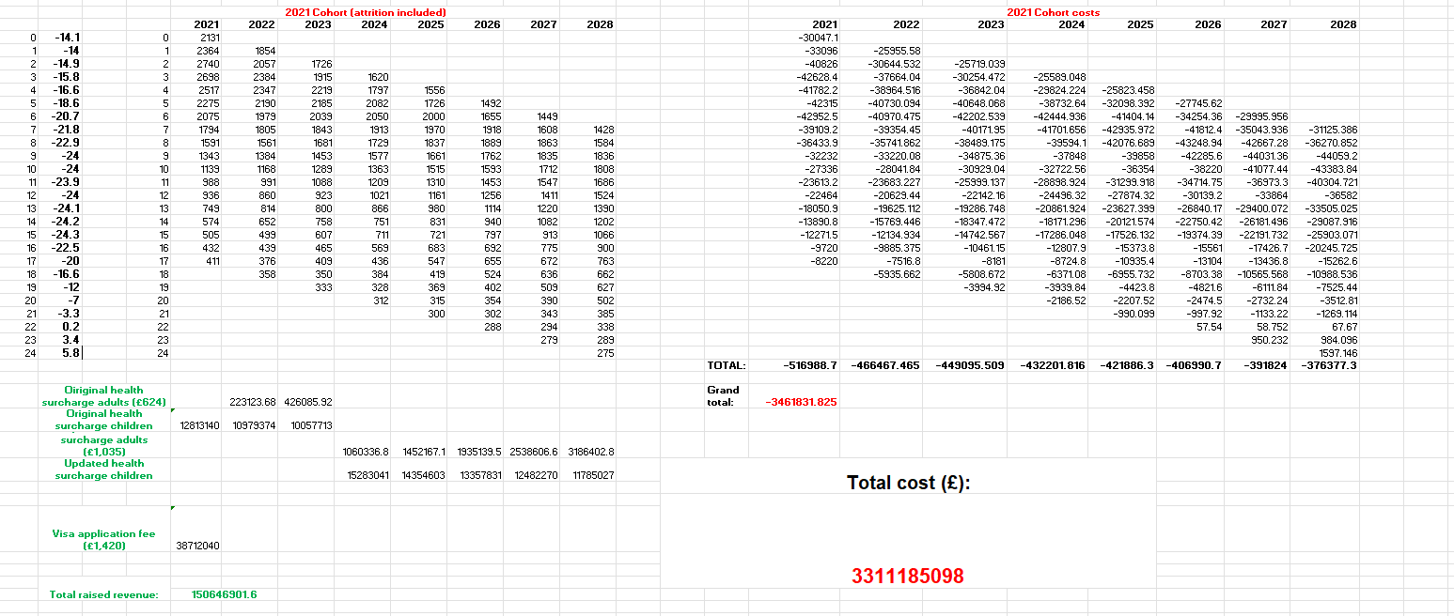Select the red total value 3311185098

coord(908,577)
